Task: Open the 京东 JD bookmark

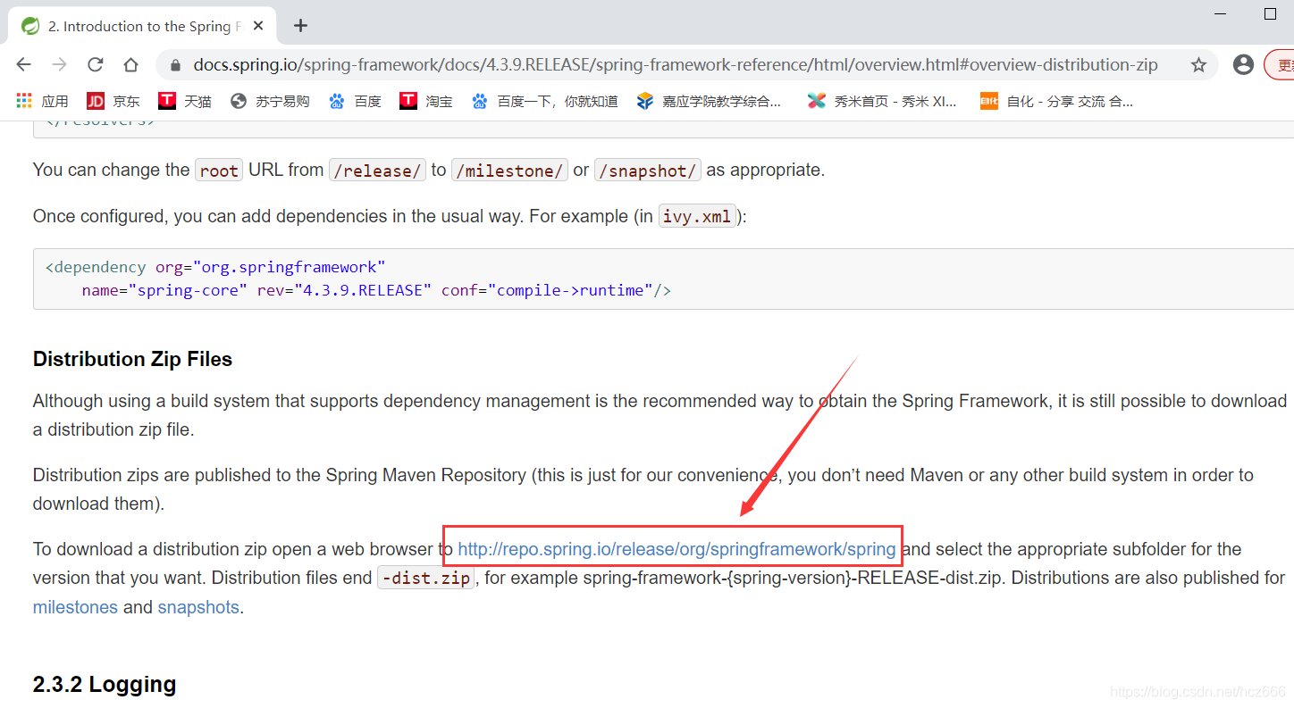Action: pos(113,101)
